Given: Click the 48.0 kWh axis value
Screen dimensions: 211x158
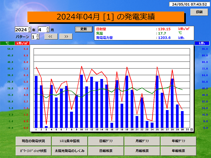Looking at the screenshot, I should 205,88.
